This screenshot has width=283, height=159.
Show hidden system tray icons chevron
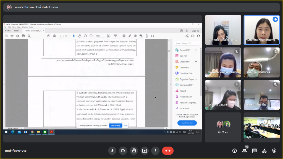pyautogui.click(x=165, y=132)
